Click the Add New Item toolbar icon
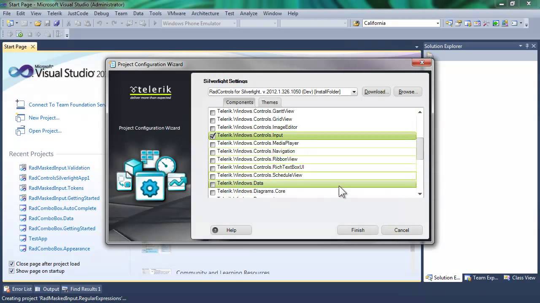 (x=24, y=24)
